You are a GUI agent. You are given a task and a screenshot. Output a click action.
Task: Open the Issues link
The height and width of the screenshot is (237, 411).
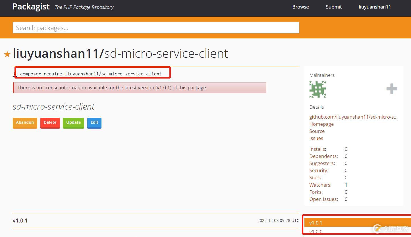click(x=316, y=138)
